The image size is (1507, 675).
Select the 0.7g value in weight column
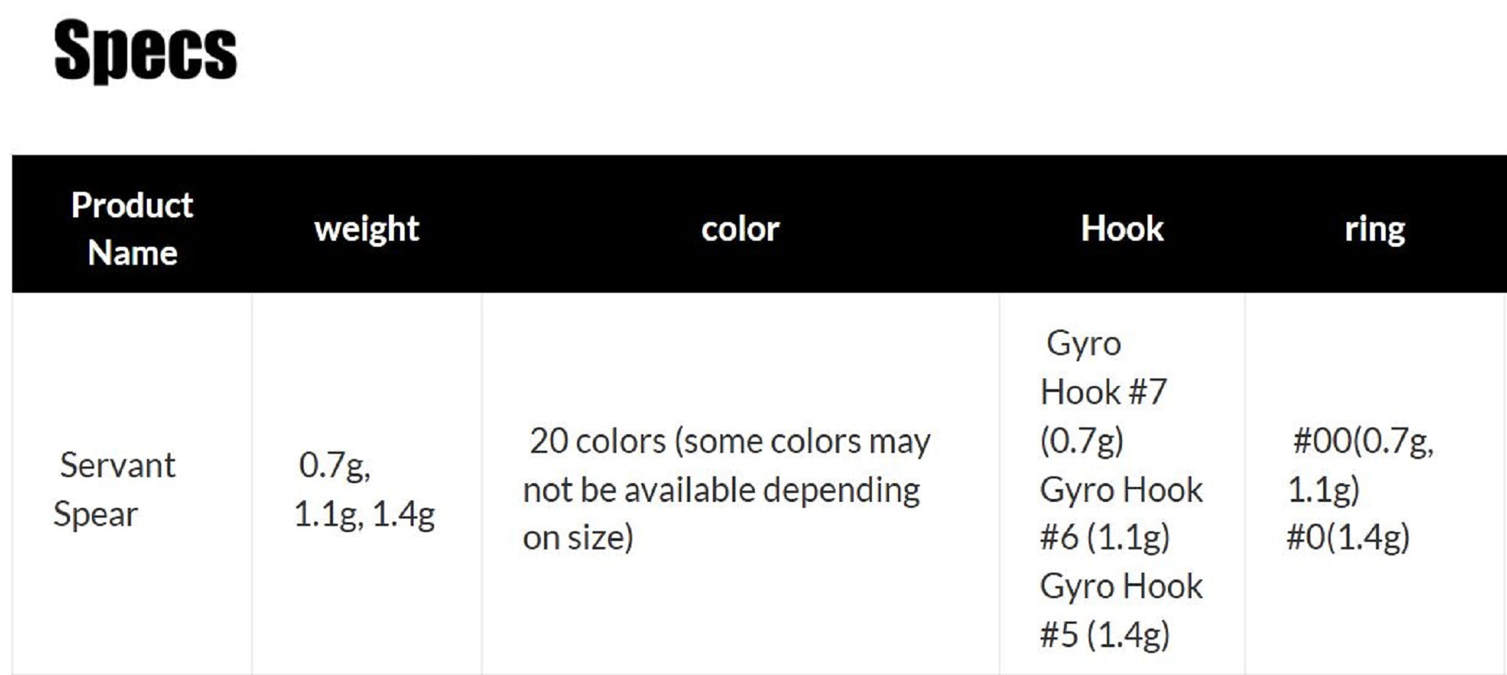334,465
